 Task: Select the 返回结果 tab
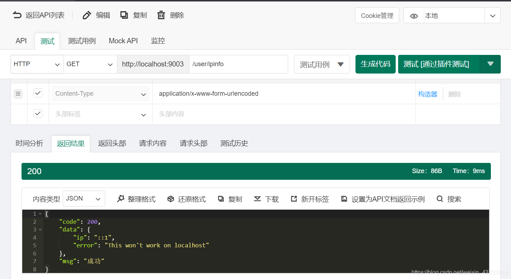pos(71,144)
